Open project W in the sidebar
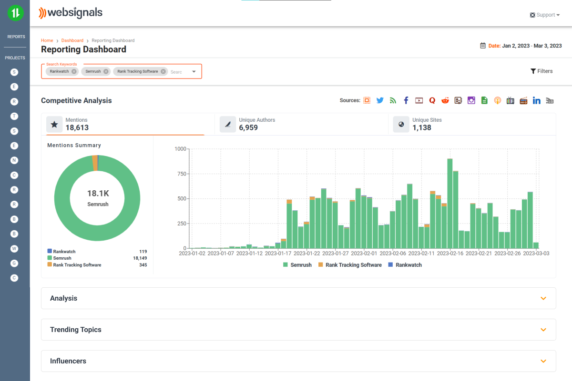The width and height of the screenshot is (572, 381). (14, 248)
